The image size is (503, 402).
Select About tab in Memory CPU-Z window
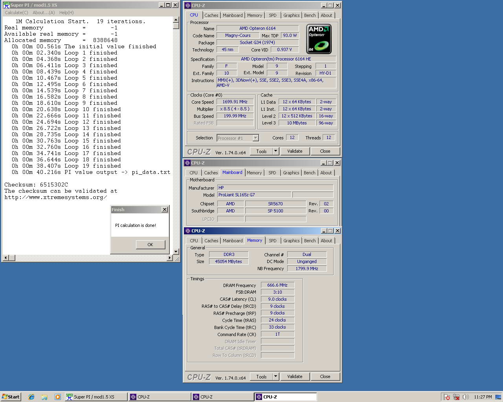coord(327,241)
